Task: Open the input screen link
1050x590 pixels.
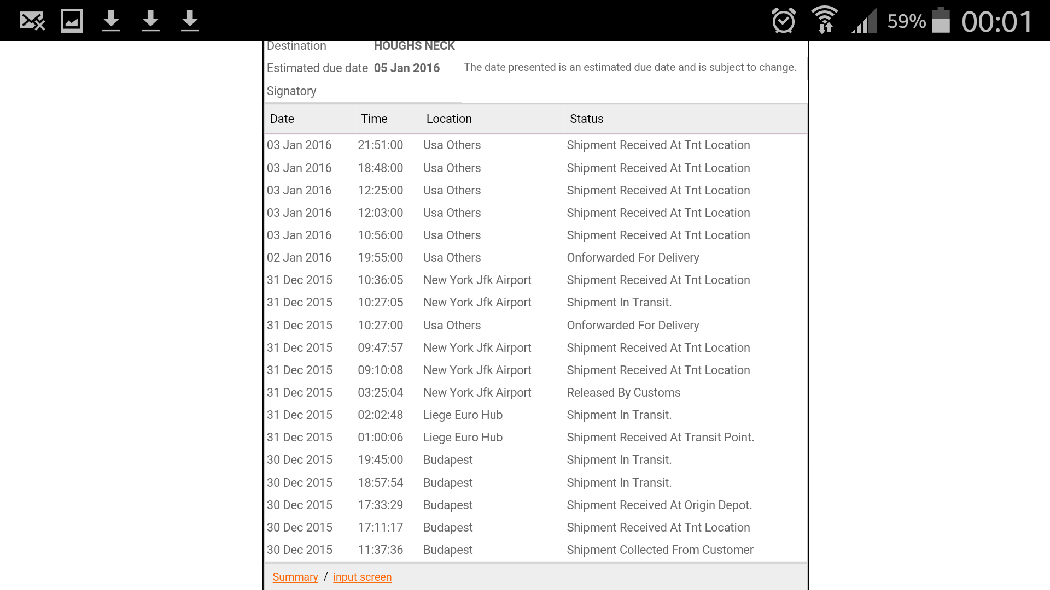Action: [362, 577]
